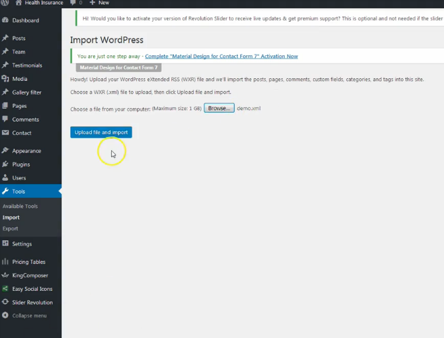This screenshot has width=444, height=338.
Task: Open the Health Insurance site menu
Action: tap(43, 3)
